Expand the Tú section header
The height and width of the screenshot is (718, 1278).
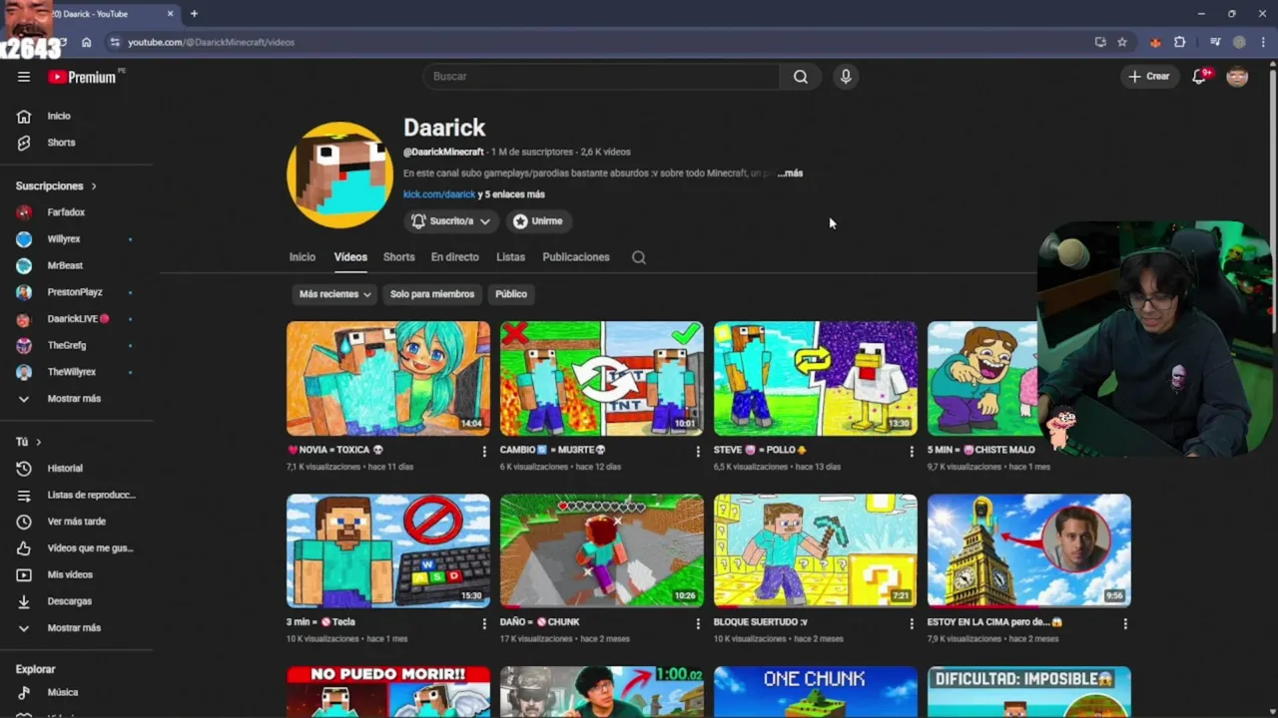click(28, 442)
